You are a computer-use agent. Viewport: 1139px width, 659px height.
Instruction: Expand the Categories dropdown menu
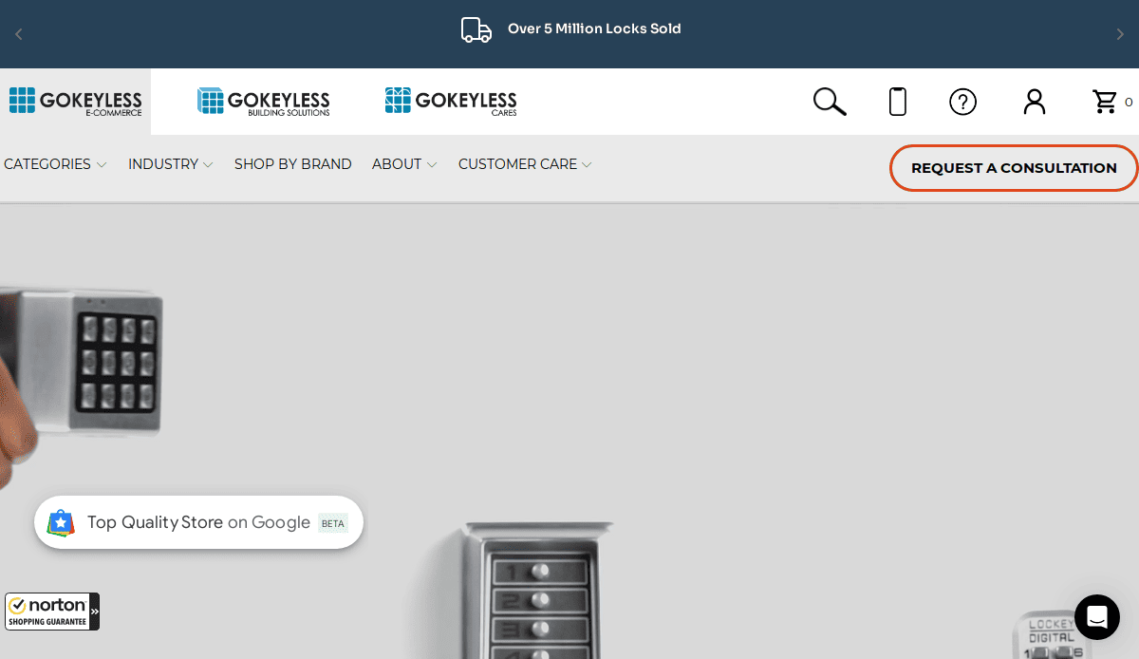coord(55,164)
